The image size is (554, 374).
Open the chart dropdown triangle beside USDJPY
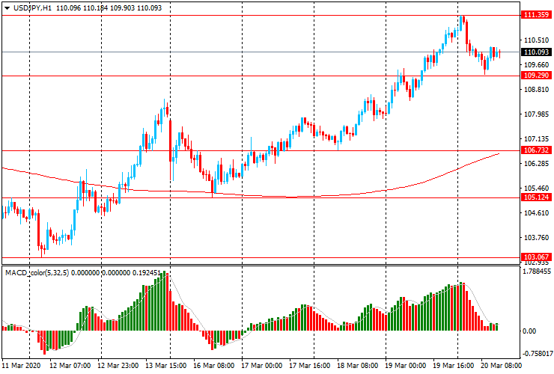(7, 8)
